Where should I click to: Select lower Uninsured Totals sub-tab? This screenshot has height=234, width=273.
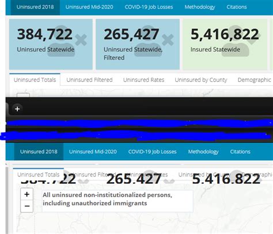(x=39, y=175)
